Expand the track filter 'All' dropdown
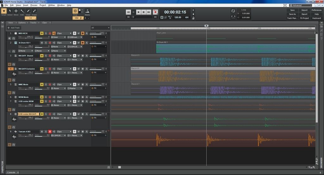The image size is (324, 175). click(100, 28)
